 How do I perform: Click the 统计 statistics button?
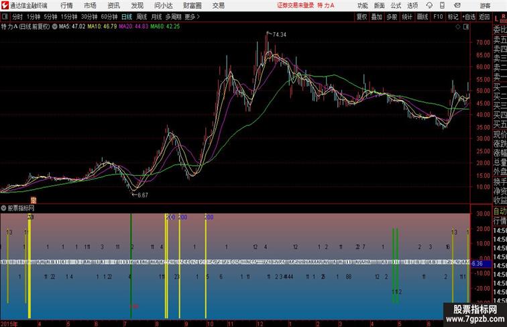click(x=407, y=17)
